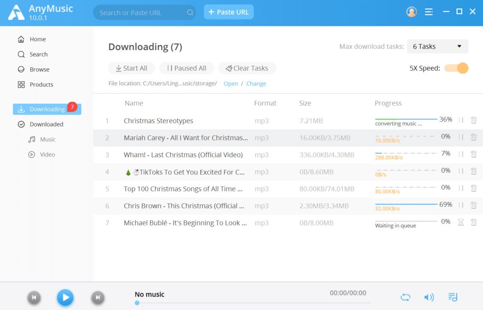This screenshot has width=483, height=310.
Task: Pause the Wham! Last Christmas download
Action: [x=461, y=154]
